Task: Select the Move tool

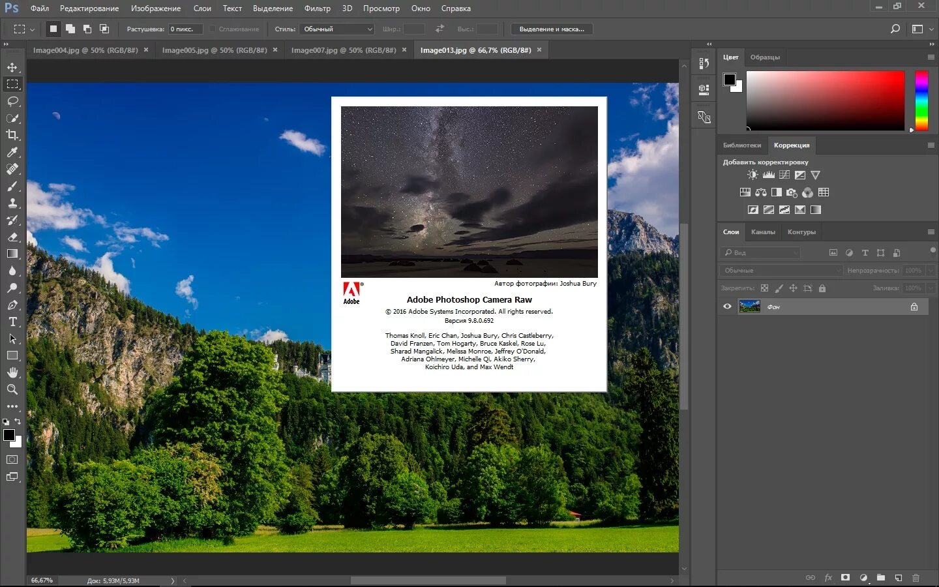Action: [12, 67]
